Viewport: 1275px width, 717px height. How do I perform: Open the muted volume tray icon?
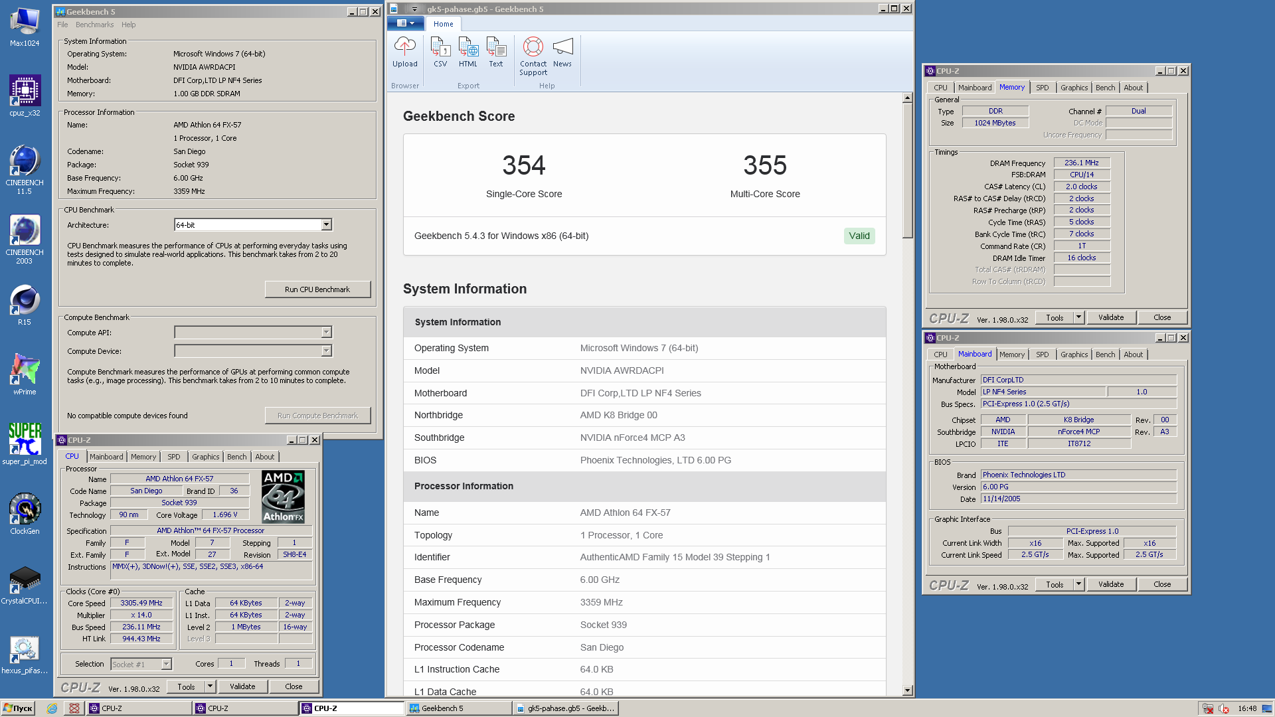[1223, 708]
